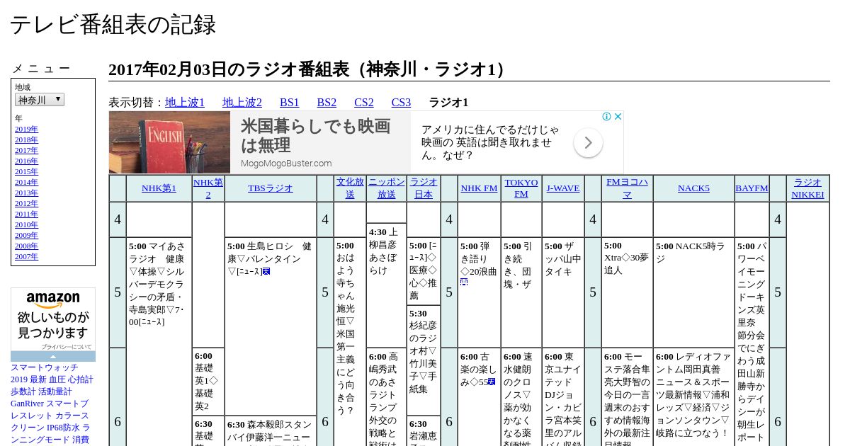Viewport: 850px width, 446px height.
Task: Open the NHK第1 station link
Action: [x=159, y=188]
